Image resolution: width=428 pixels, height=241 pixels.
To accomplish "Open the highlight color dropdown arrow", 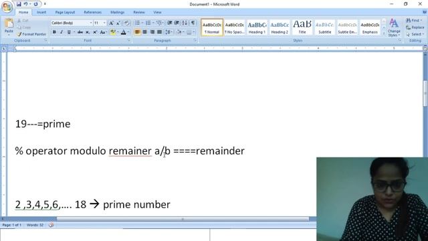I will [x=118, y=32].
